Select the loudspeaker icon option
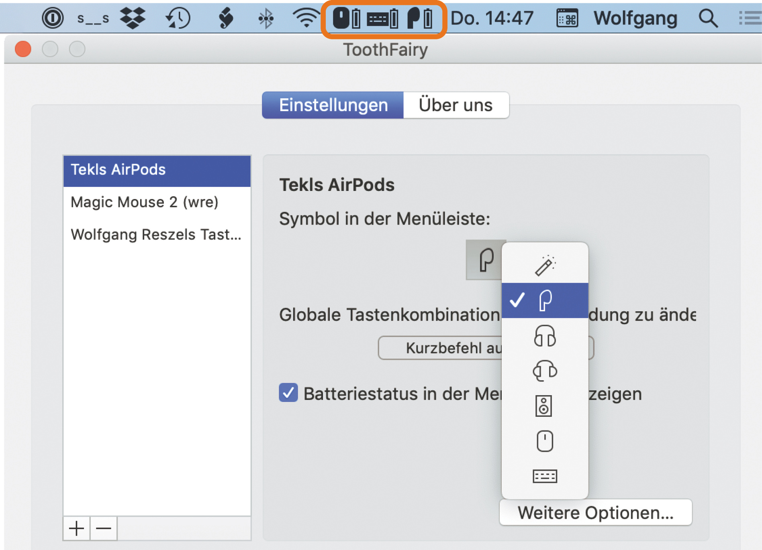The image size is (762, 550). tap(544, 406)
